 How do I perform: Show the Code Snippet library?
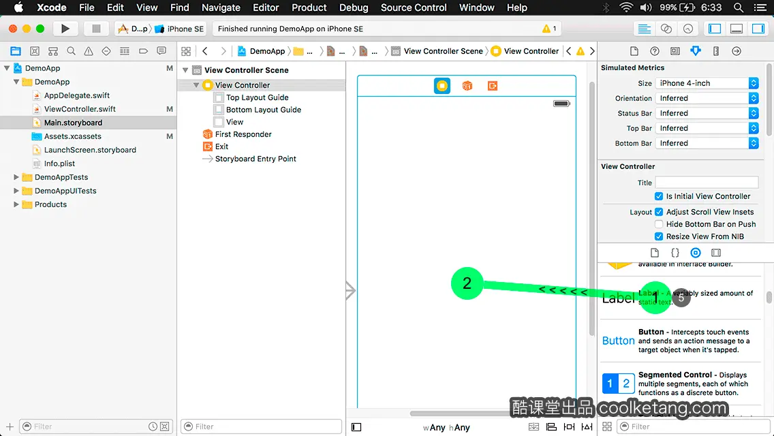[x=675, y=253]
